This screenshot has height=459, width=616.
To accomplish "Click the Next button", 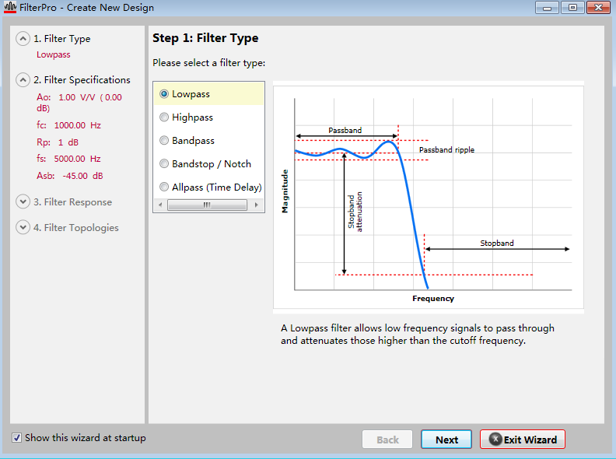I will tap(446, 440).
